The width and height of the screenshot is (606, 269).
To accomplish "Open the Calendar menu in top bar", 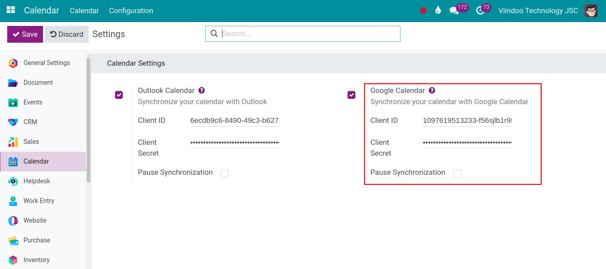I will 84,11.
